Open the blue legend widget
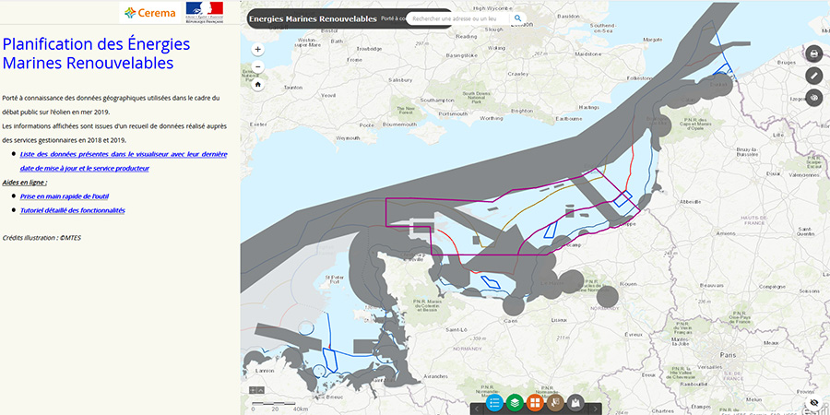 point(494,403)
